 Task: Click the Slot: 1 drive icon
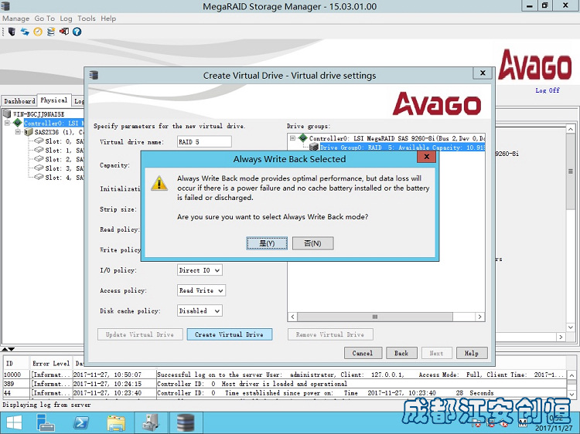coord(39,150)
